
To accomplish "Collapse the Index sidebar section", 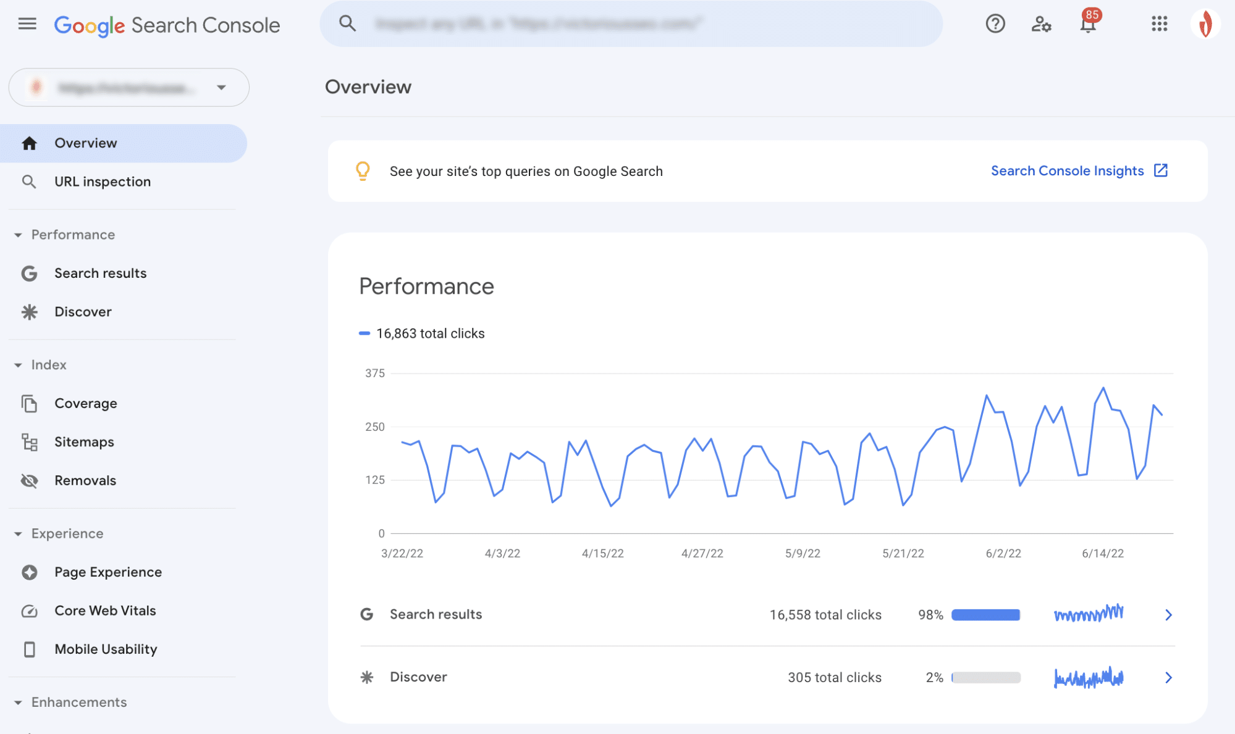I will coord(18,365).
